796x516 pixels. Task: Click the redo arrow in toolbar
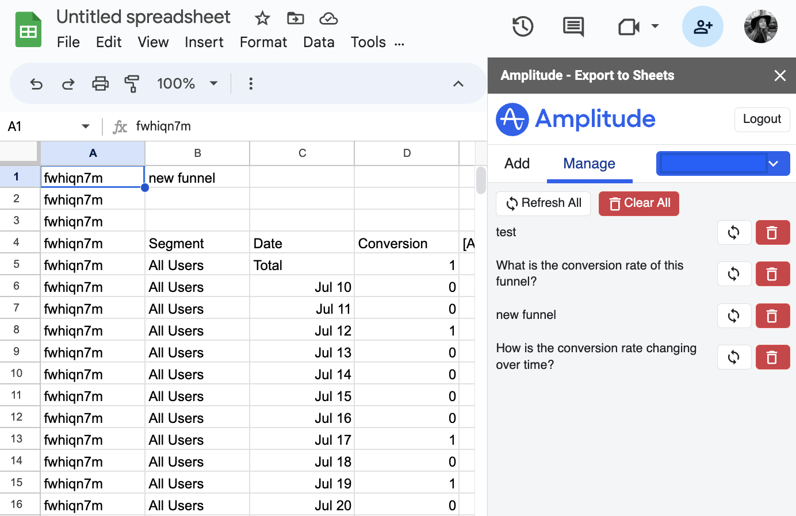click(68, 84)
